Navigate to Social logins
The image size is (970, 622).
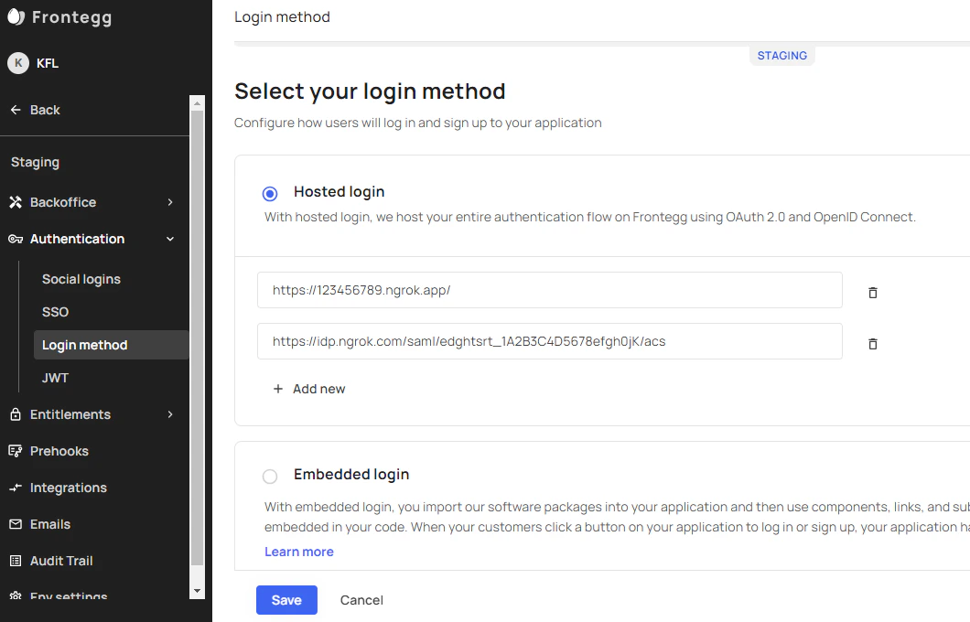(81, 278)
